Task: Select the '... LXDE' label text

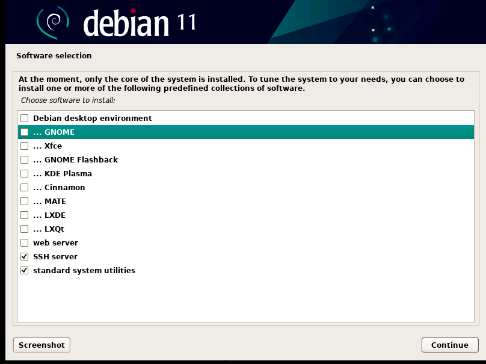Action: click(49, 215)
